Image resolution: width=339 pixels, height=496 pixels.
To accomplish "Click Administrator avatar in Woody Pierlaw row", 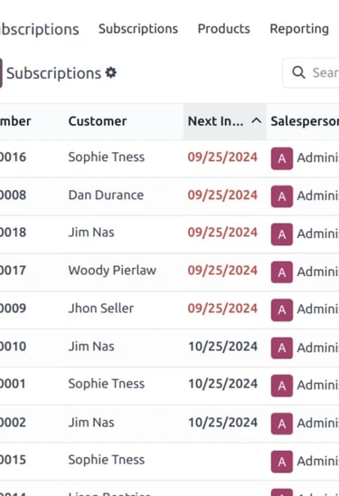I will point(282,272).
